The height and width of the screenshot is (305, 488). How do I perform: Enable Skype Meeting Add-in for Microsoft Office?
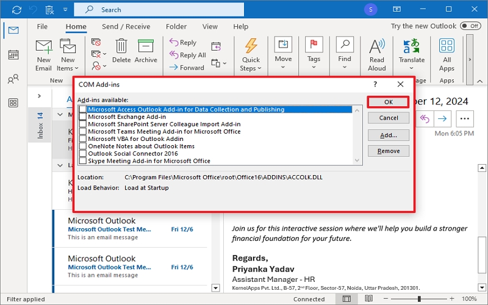tap(83, 161)
